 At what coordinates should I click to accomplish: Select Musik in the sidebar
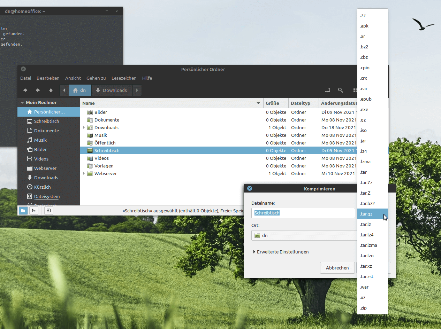[x=40, y=140]
